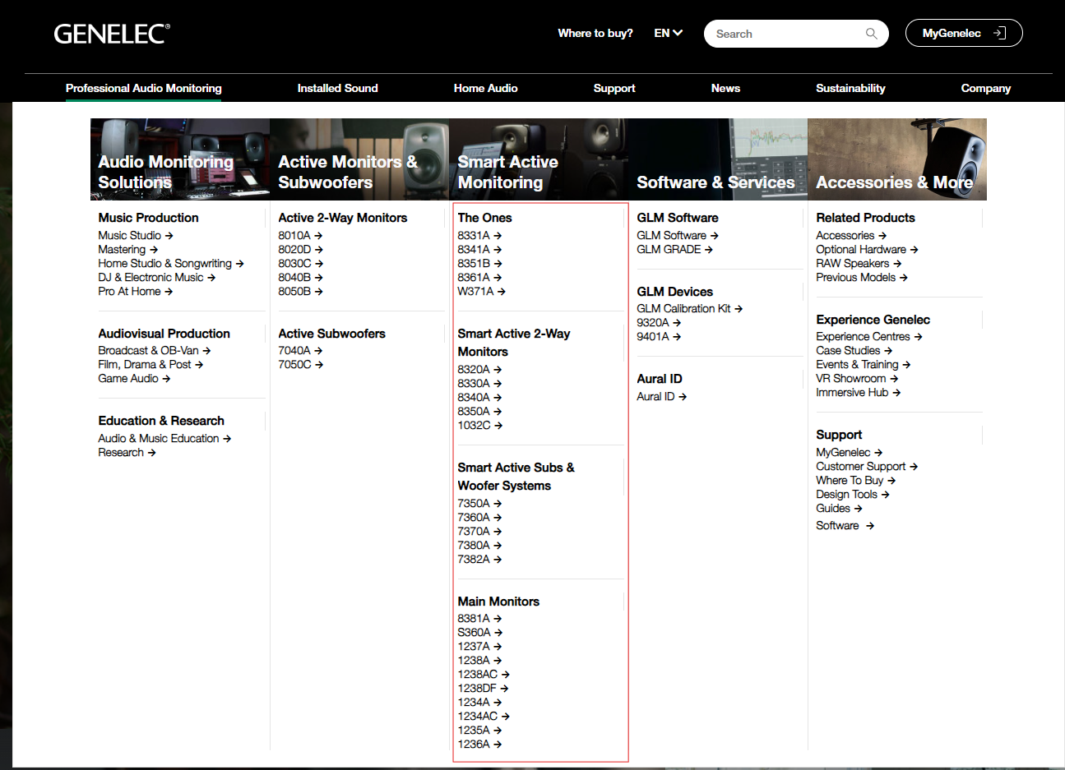Image resolution: width=1065 pixels, height=770 pixels.
Task: Open the Sustainability menu item
Action: 850,88
